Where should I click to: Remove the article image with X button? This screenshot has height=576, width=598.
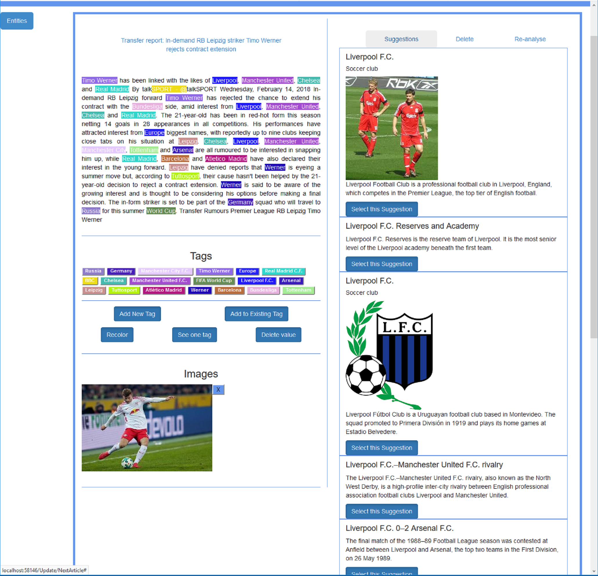[218, 389]
